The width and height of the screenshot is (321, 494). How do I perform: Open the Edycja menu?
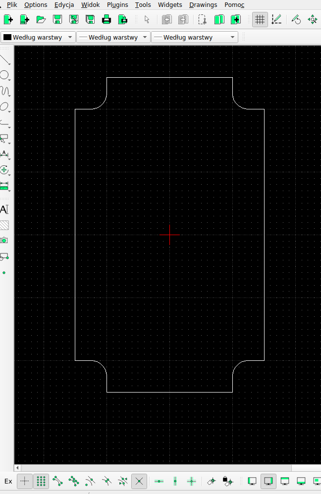(x=64, y=5)
